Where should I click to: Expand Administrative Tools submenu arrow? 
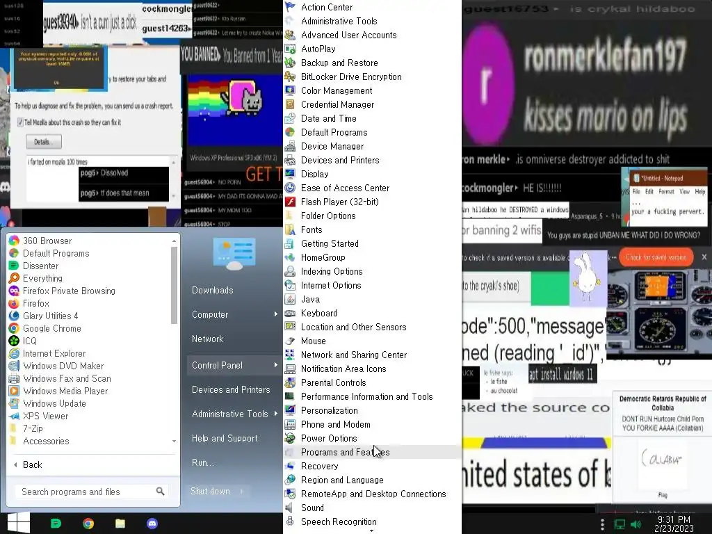[275, 414]
